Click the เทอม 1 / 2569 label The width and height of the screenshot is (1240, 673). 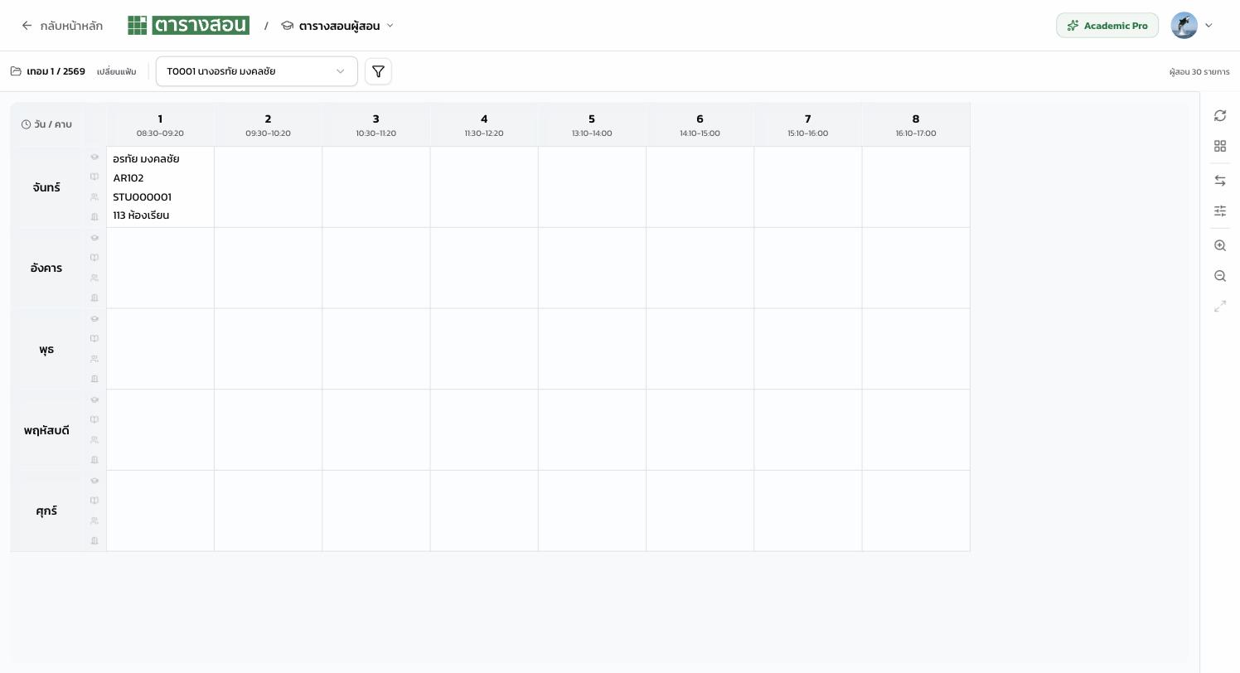pos(56,71)
